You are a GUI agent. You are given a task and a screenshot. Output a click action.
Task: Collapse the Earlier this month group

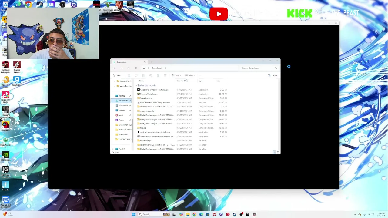(136, 85)
